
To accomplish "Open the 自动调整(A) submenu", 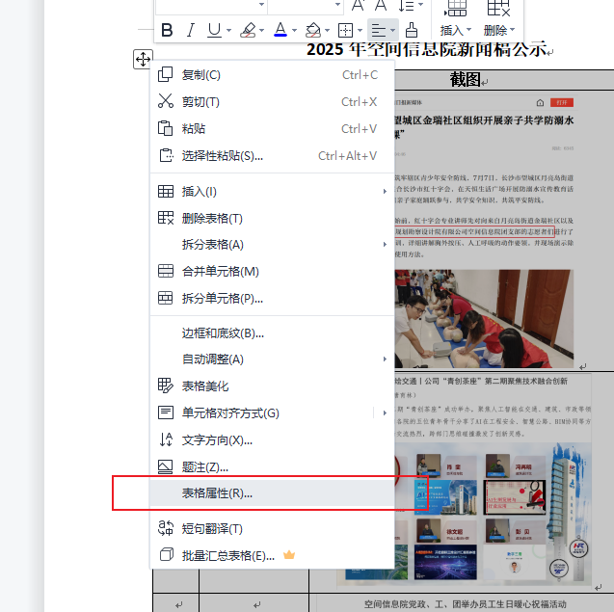I will 272,359.
